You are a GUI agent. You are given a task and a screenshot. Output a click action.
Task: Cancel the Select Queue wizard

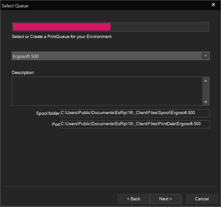pos(202,199)
